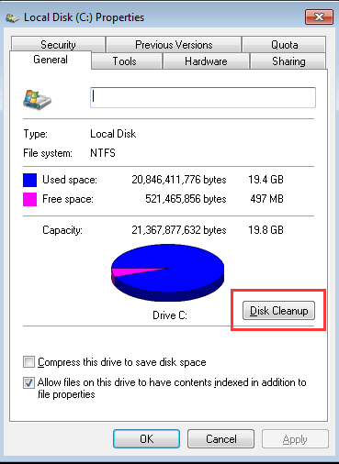Close the Properties dialog window
This screenshot has width=339, height=464.
(319, 17)
